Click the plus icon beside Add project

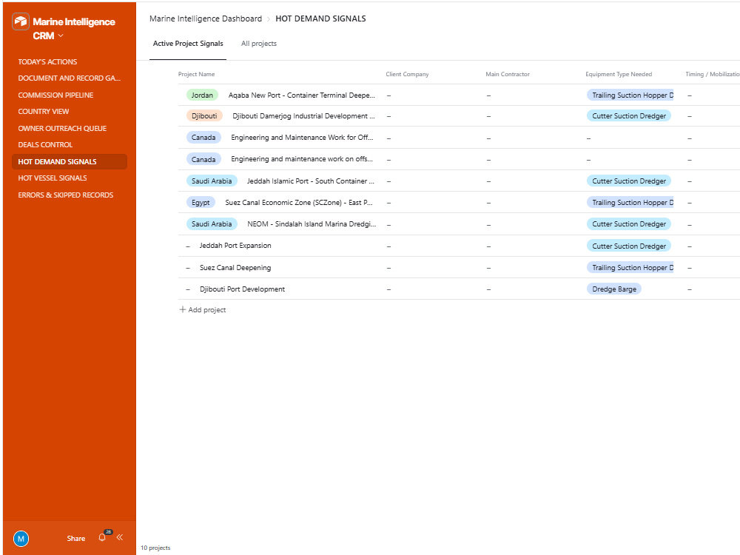[x=183, y=309]
